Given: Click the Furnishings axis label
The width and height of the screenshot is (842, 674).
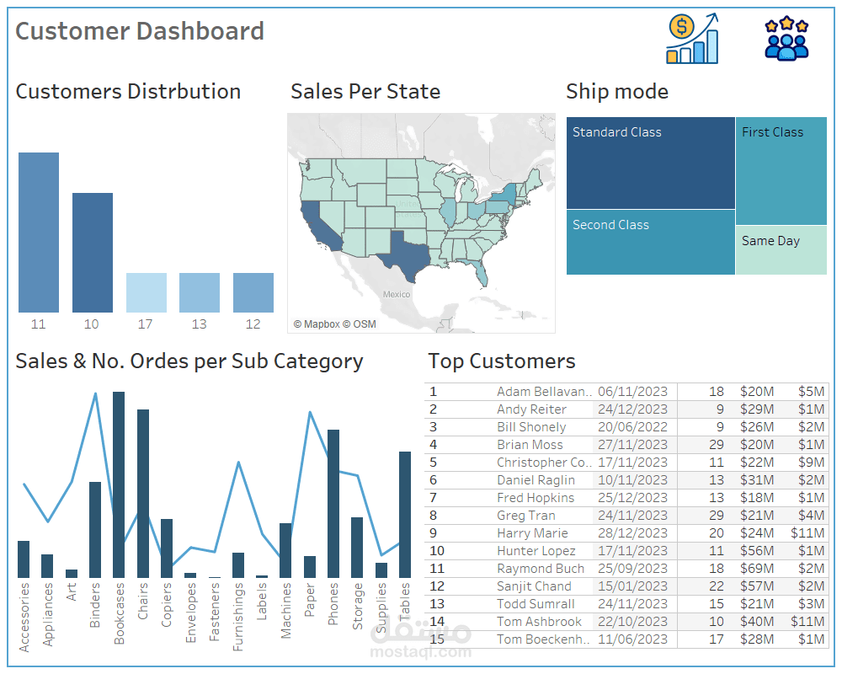Looking at the screenshot, I should pos(238,617).
